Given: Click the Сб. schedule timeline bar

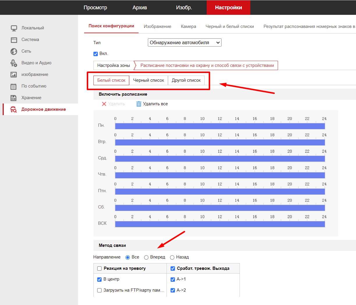Looking at the screenshot, I should point(220,208).
